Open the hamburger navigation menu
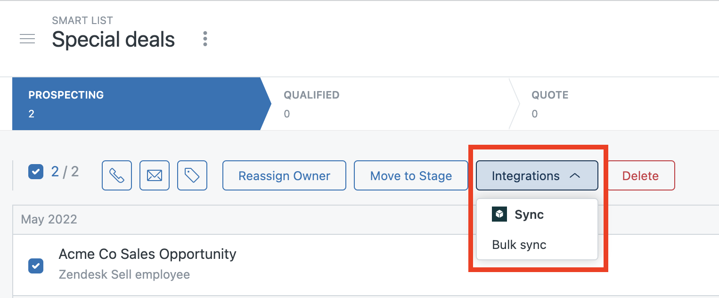The image size is (719, 298). (27, 39)
